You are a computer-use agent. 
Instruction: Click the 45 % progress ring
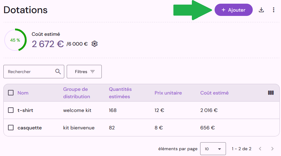point(15,40)
